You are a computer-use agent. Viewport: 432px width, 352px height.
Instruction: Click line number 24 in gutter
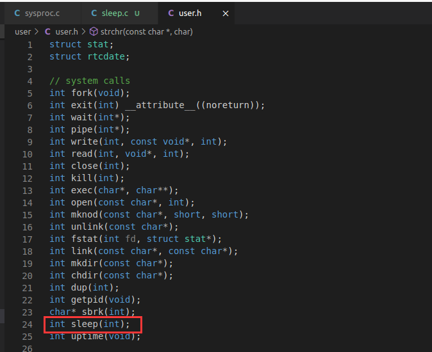pos(28,324)
